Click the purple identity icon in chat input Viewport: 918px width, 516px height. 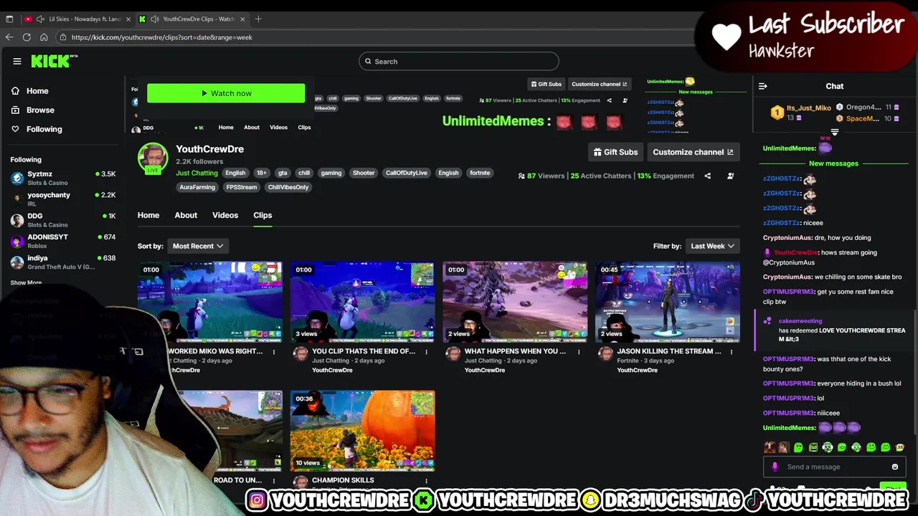point(775,467)
